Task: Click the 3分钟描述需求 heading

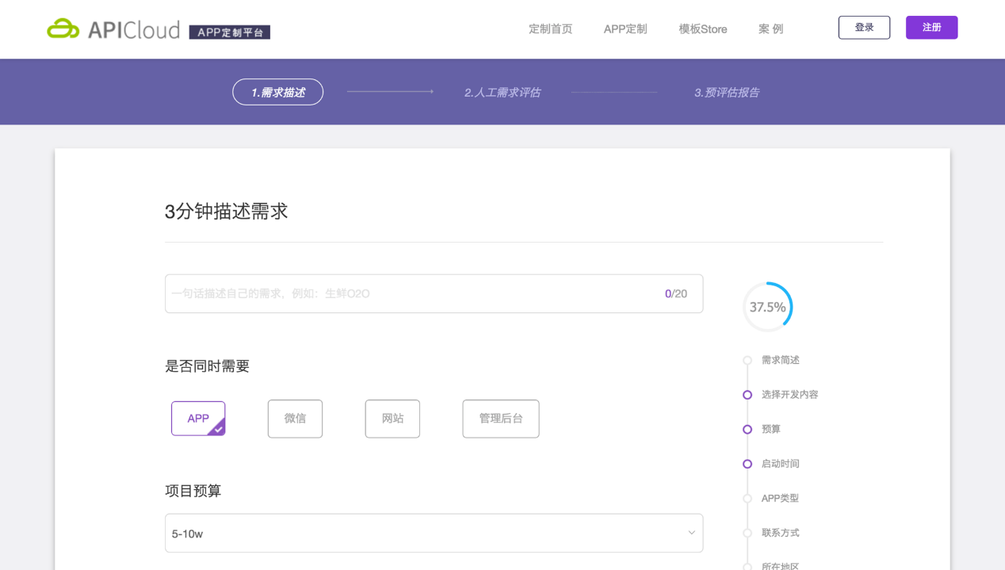Action: coord(226,212)
